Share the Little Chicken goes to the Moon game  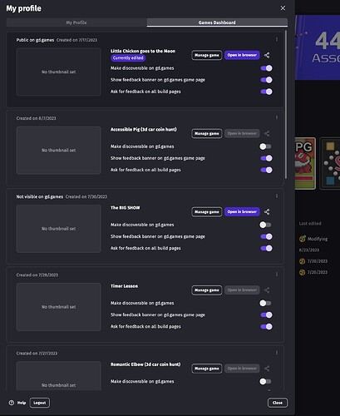point(267,55)
